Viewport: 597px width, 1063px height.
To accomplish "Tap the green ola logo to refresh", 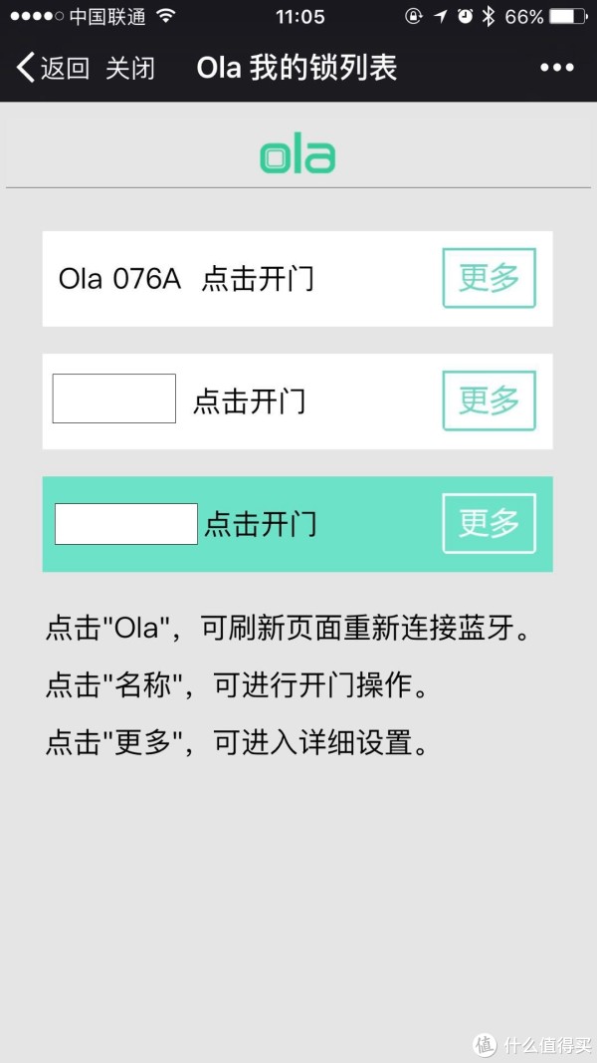I will pyautogui.click(x=298, y=154).
